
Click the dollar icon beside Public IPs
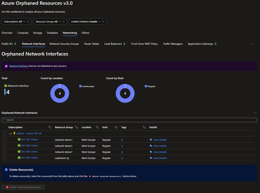click(15, 44)
